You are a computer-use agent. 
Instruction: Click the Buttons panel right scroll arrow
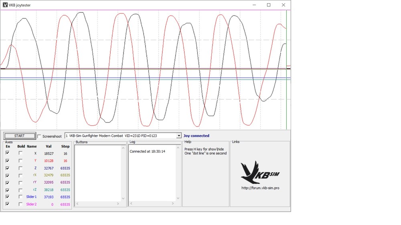(118, 203)
